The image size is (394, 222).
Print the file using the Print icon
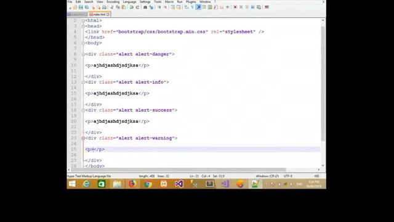[x=104, y=7]
